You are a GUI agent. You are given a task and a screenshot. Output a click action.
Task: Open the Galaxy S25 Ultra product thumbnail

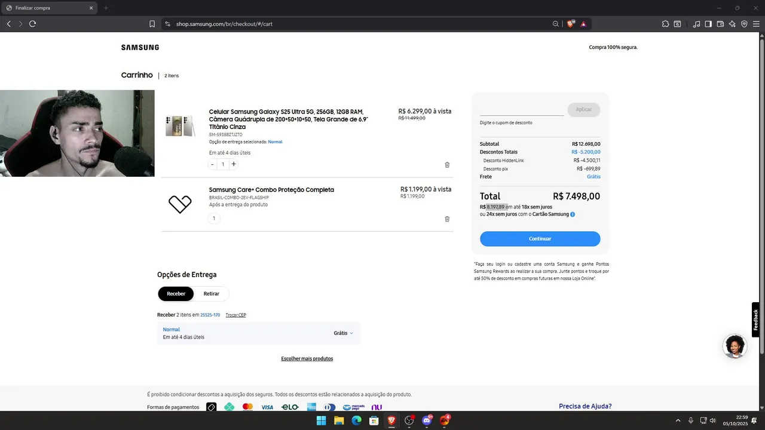(180, 126)
